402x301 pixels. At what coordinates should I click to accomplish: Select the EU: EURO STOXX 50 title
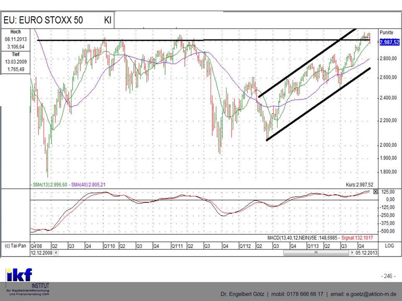[x=43, y=20]
